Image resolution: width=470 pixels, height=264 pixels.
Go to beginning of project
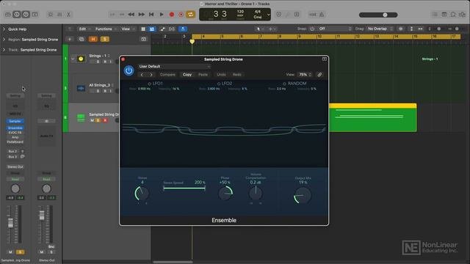coord(151,15)
